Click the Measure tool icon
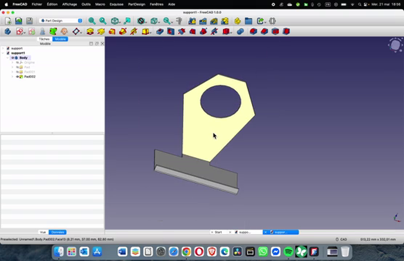The width and height of the screenshot is (404, 261). (x=179, y=21)
